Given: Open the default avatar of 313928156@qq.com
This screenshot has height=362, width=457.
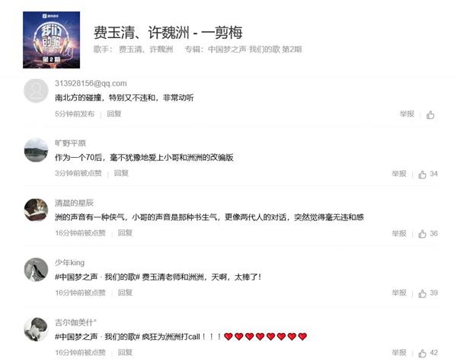Looking at the screenshot, I should (36, 91).
